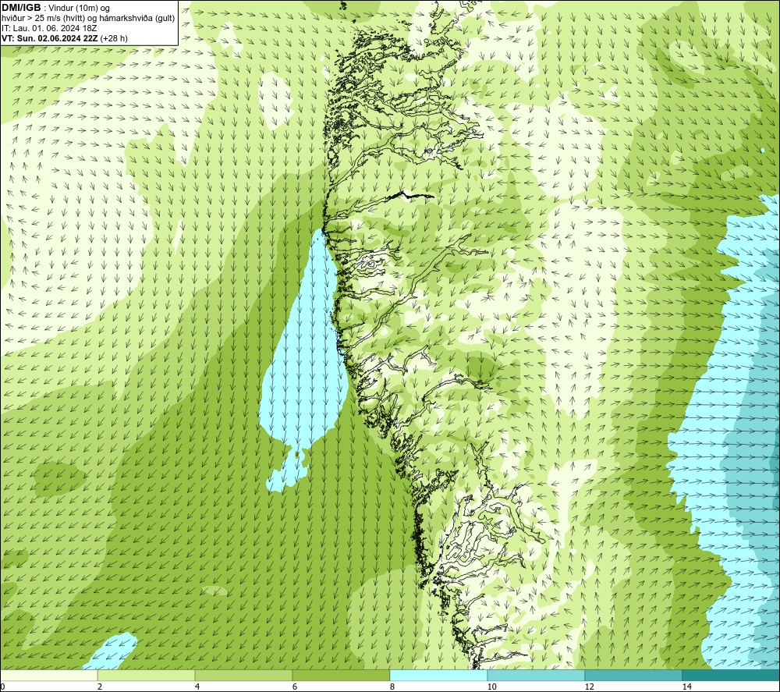Select the 6–8 m/s darker green band
The height and width of the screenshot is (692, 780).
coord(342,676)
